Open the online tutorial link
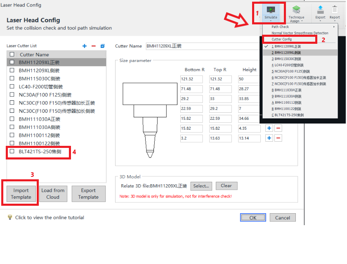This screenshot has height=264, width=347. point(50,217)
